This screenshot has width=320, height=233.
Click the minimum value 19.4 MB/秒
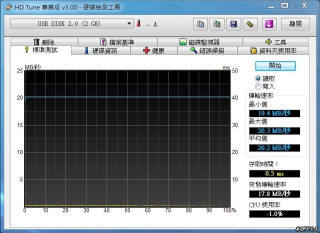click(x=274, y=113)
